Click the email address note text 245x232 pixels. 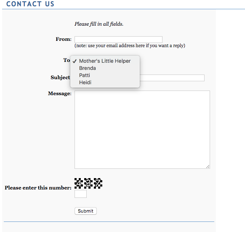pos(130,45)
